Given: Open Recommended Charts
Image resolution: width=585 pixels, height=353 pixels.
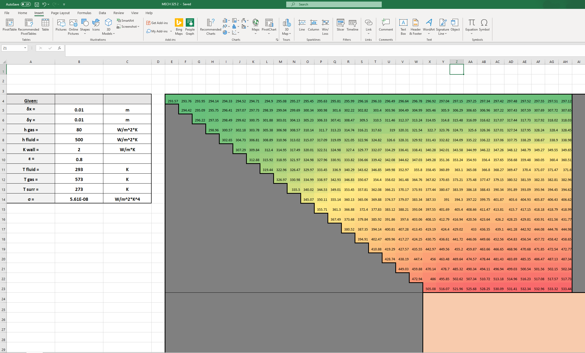Looking at the screenshot, I should (x=211, y=27).
